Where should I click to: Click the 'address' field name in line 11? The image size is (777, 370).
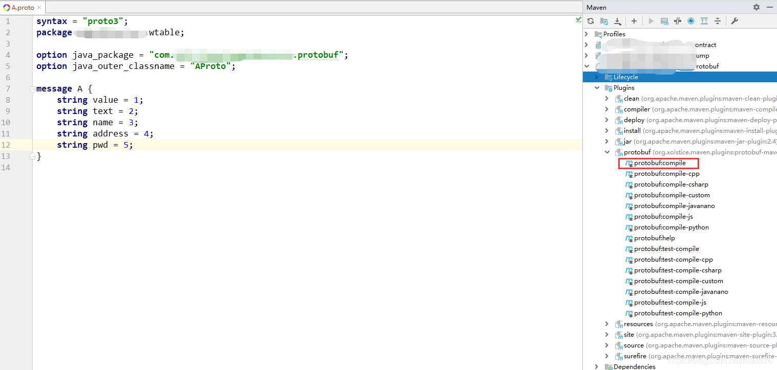click(110, 133)
